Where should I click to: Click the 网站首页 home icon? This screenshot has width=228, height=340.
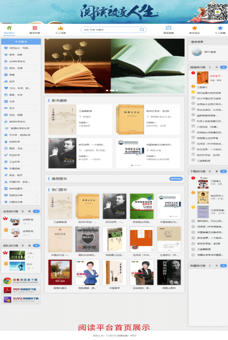9,28
